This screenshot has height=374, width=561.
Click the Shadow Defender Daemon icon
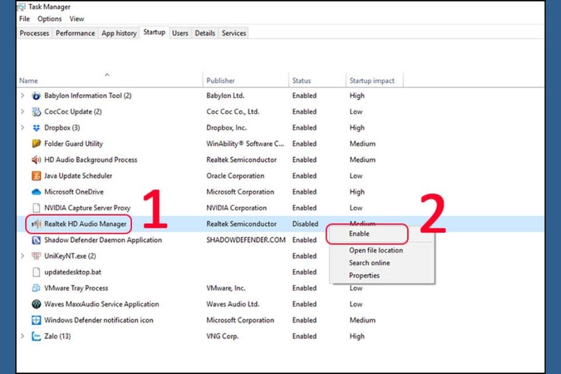tap(36, 240)
